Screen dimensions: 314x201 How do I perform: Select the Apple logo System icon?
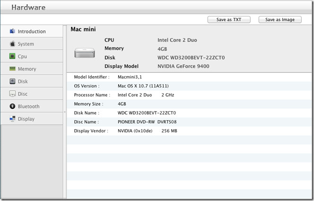(x=13, y=44)
